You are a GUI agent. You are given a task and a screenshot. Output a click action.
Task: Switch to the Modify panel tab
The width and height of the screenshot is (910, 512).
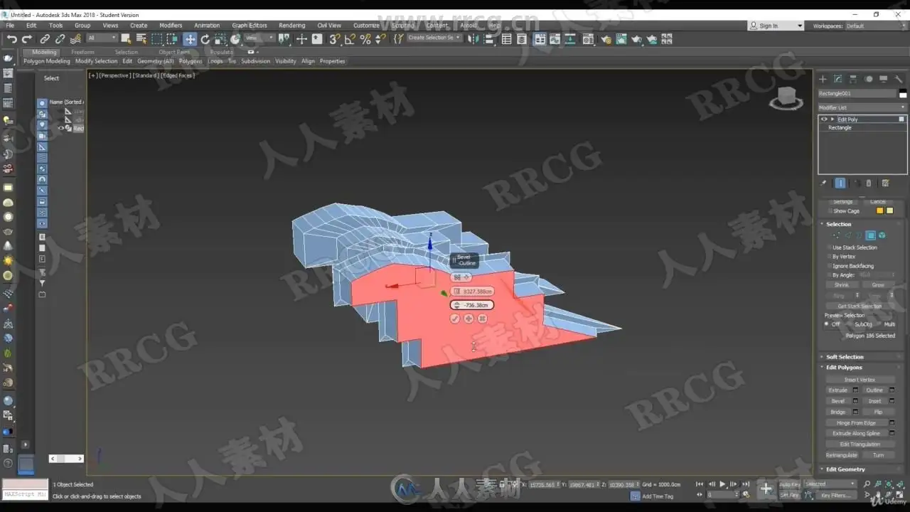(x=838, y=79)
